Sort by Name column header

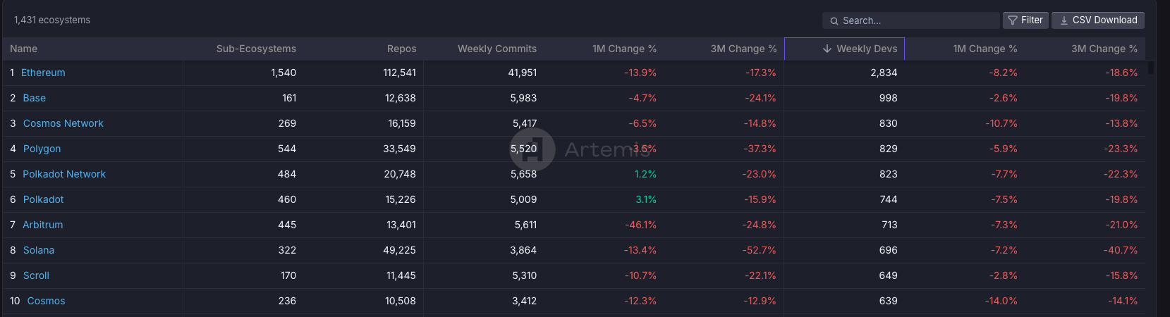24,49
